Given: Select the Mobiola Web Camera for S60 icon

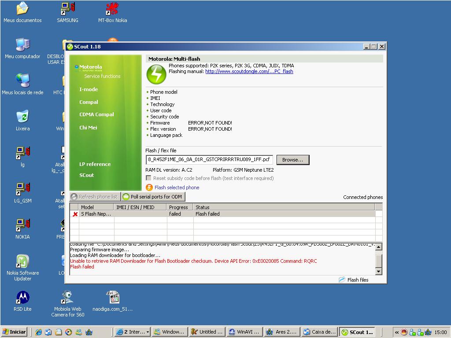Looking at the screenshot, I should 67,304.
